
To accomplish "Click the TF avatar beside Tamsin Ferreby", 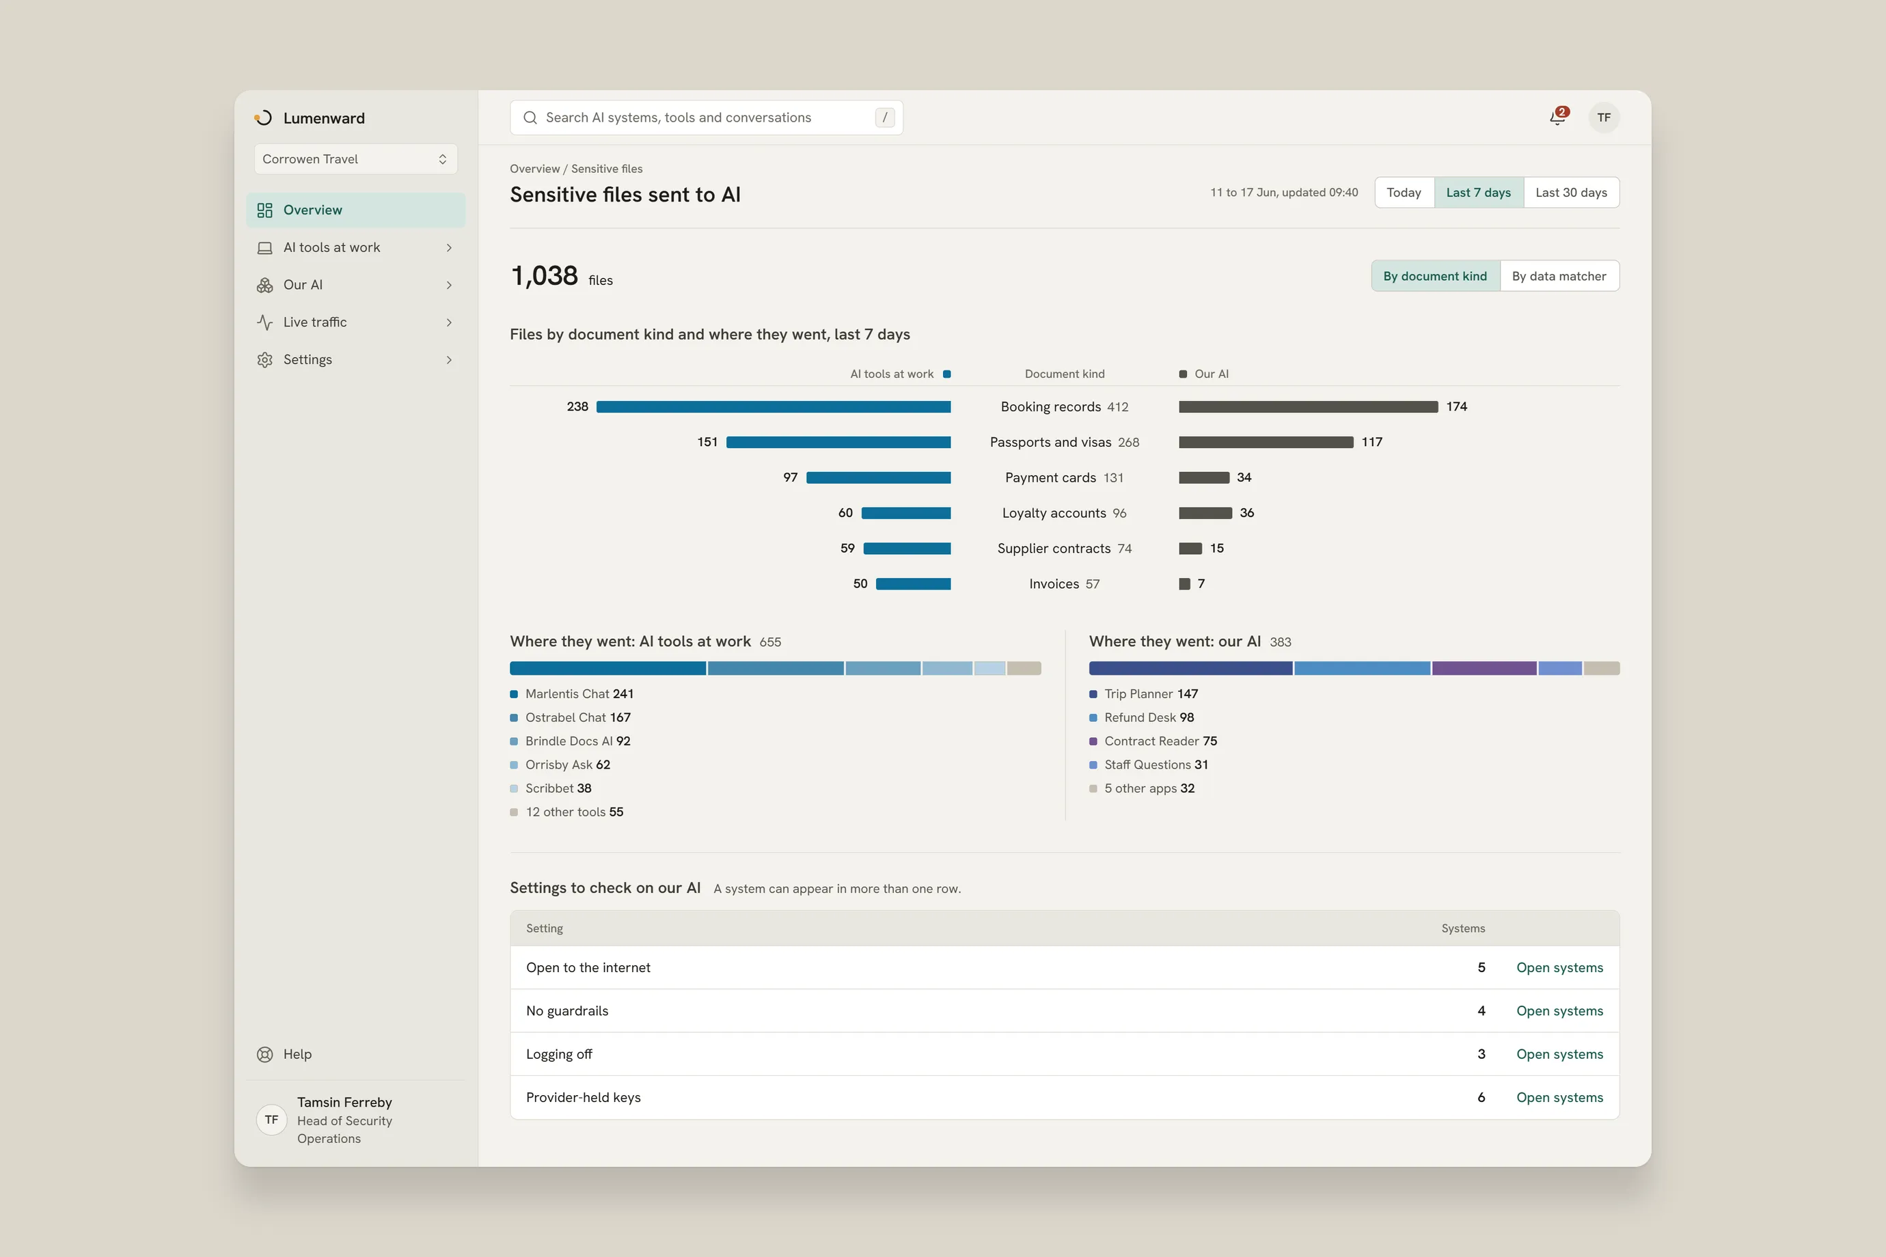I will click(272, 1120).
